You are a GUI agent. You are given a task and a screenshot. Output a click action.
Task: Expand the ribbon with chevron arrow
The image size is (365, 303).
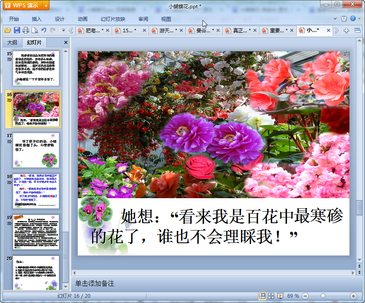click(x=335, y=18)
